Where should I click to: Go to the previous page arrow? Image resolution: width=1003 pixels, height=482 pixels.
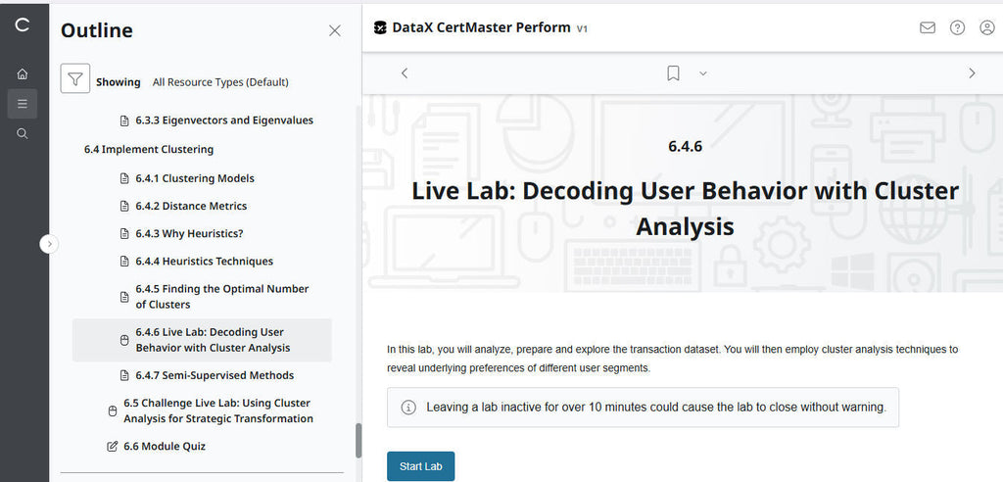(x=405, y=73)
